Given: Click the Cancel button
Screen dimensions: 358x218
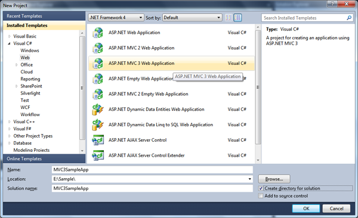Looking at the screenshot, I should [x=337, y=208].
